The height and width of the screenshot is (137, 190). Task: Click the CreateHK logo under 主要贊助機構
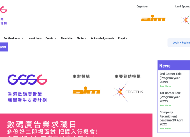tap(128, 92)
